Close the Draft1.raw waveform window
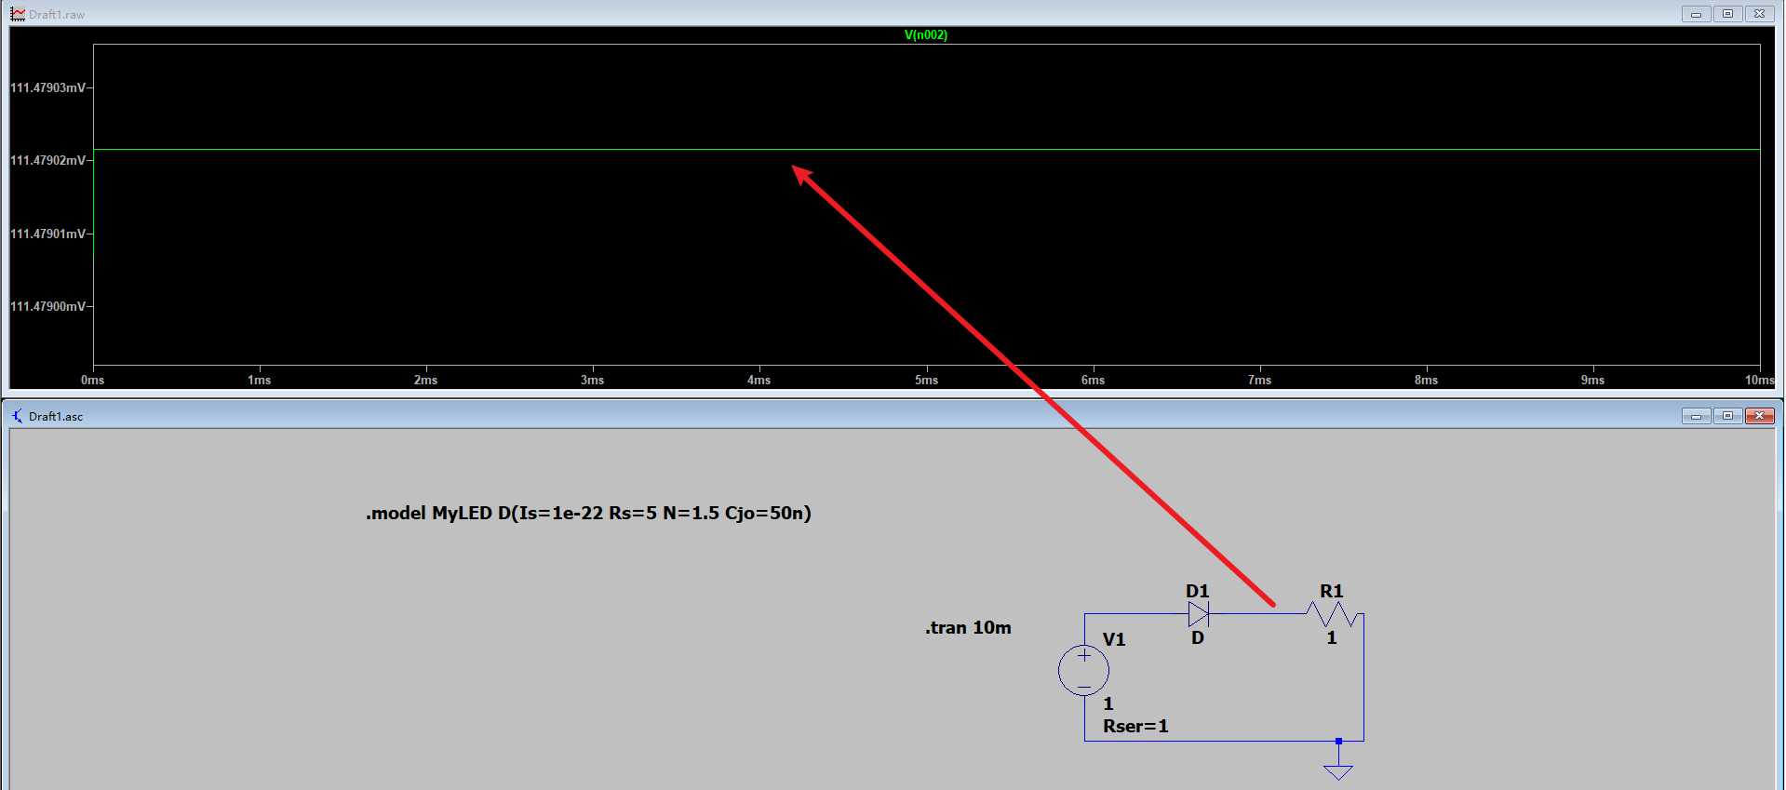The width and height of the screenshot is (1786, 790). [x=1759, y=14]
